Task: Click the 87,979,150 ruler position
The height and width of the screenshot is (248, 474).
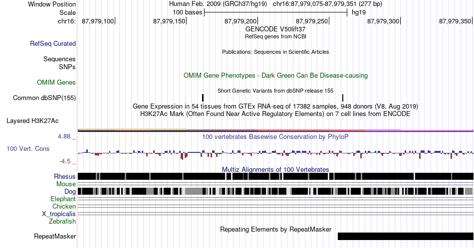Action: point(170,21)
